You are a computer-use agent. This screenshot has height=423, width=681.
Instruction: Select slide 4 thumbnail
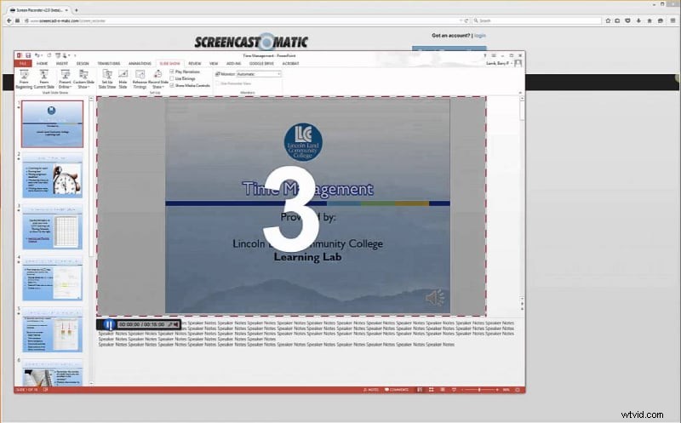(52, 279)
